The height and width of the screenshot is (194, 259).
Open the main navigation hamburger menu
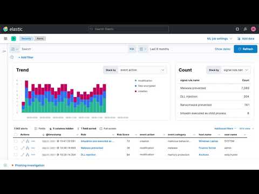tap(5, 38)
